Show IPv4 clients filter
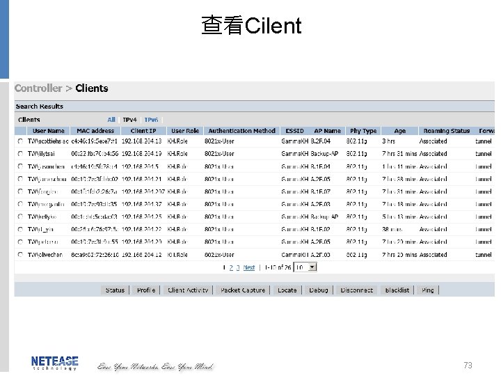The height and width of the screenshot is (376, 501). [129, 120]
